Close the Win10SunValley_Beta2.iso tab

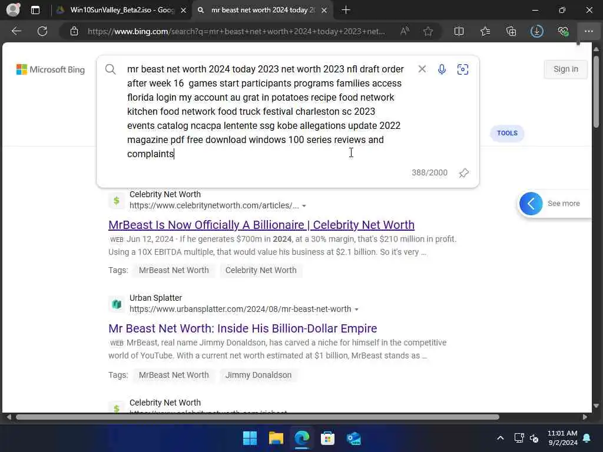pyautogui.click(x=184, y=11)
